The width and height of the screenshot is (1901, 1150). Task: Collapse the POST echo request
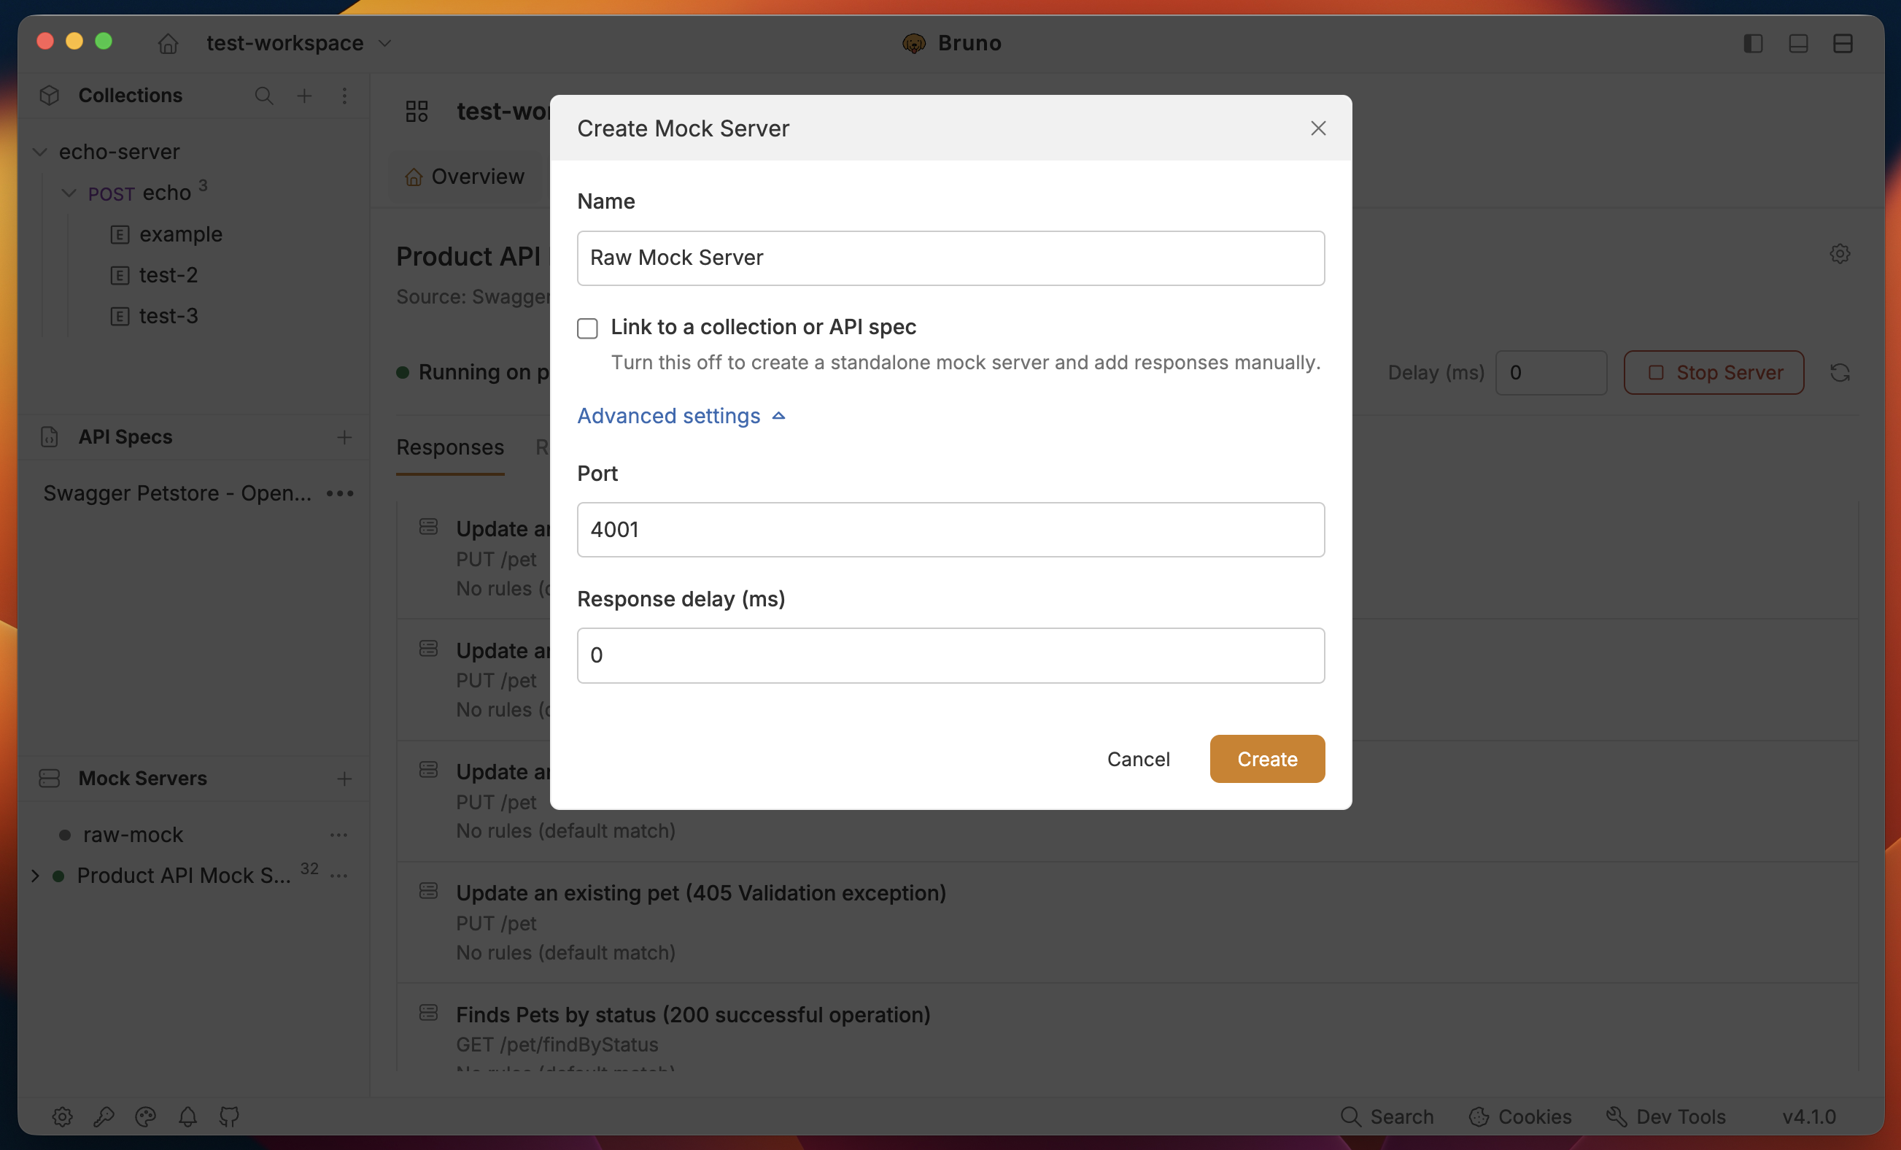[69, 193]
